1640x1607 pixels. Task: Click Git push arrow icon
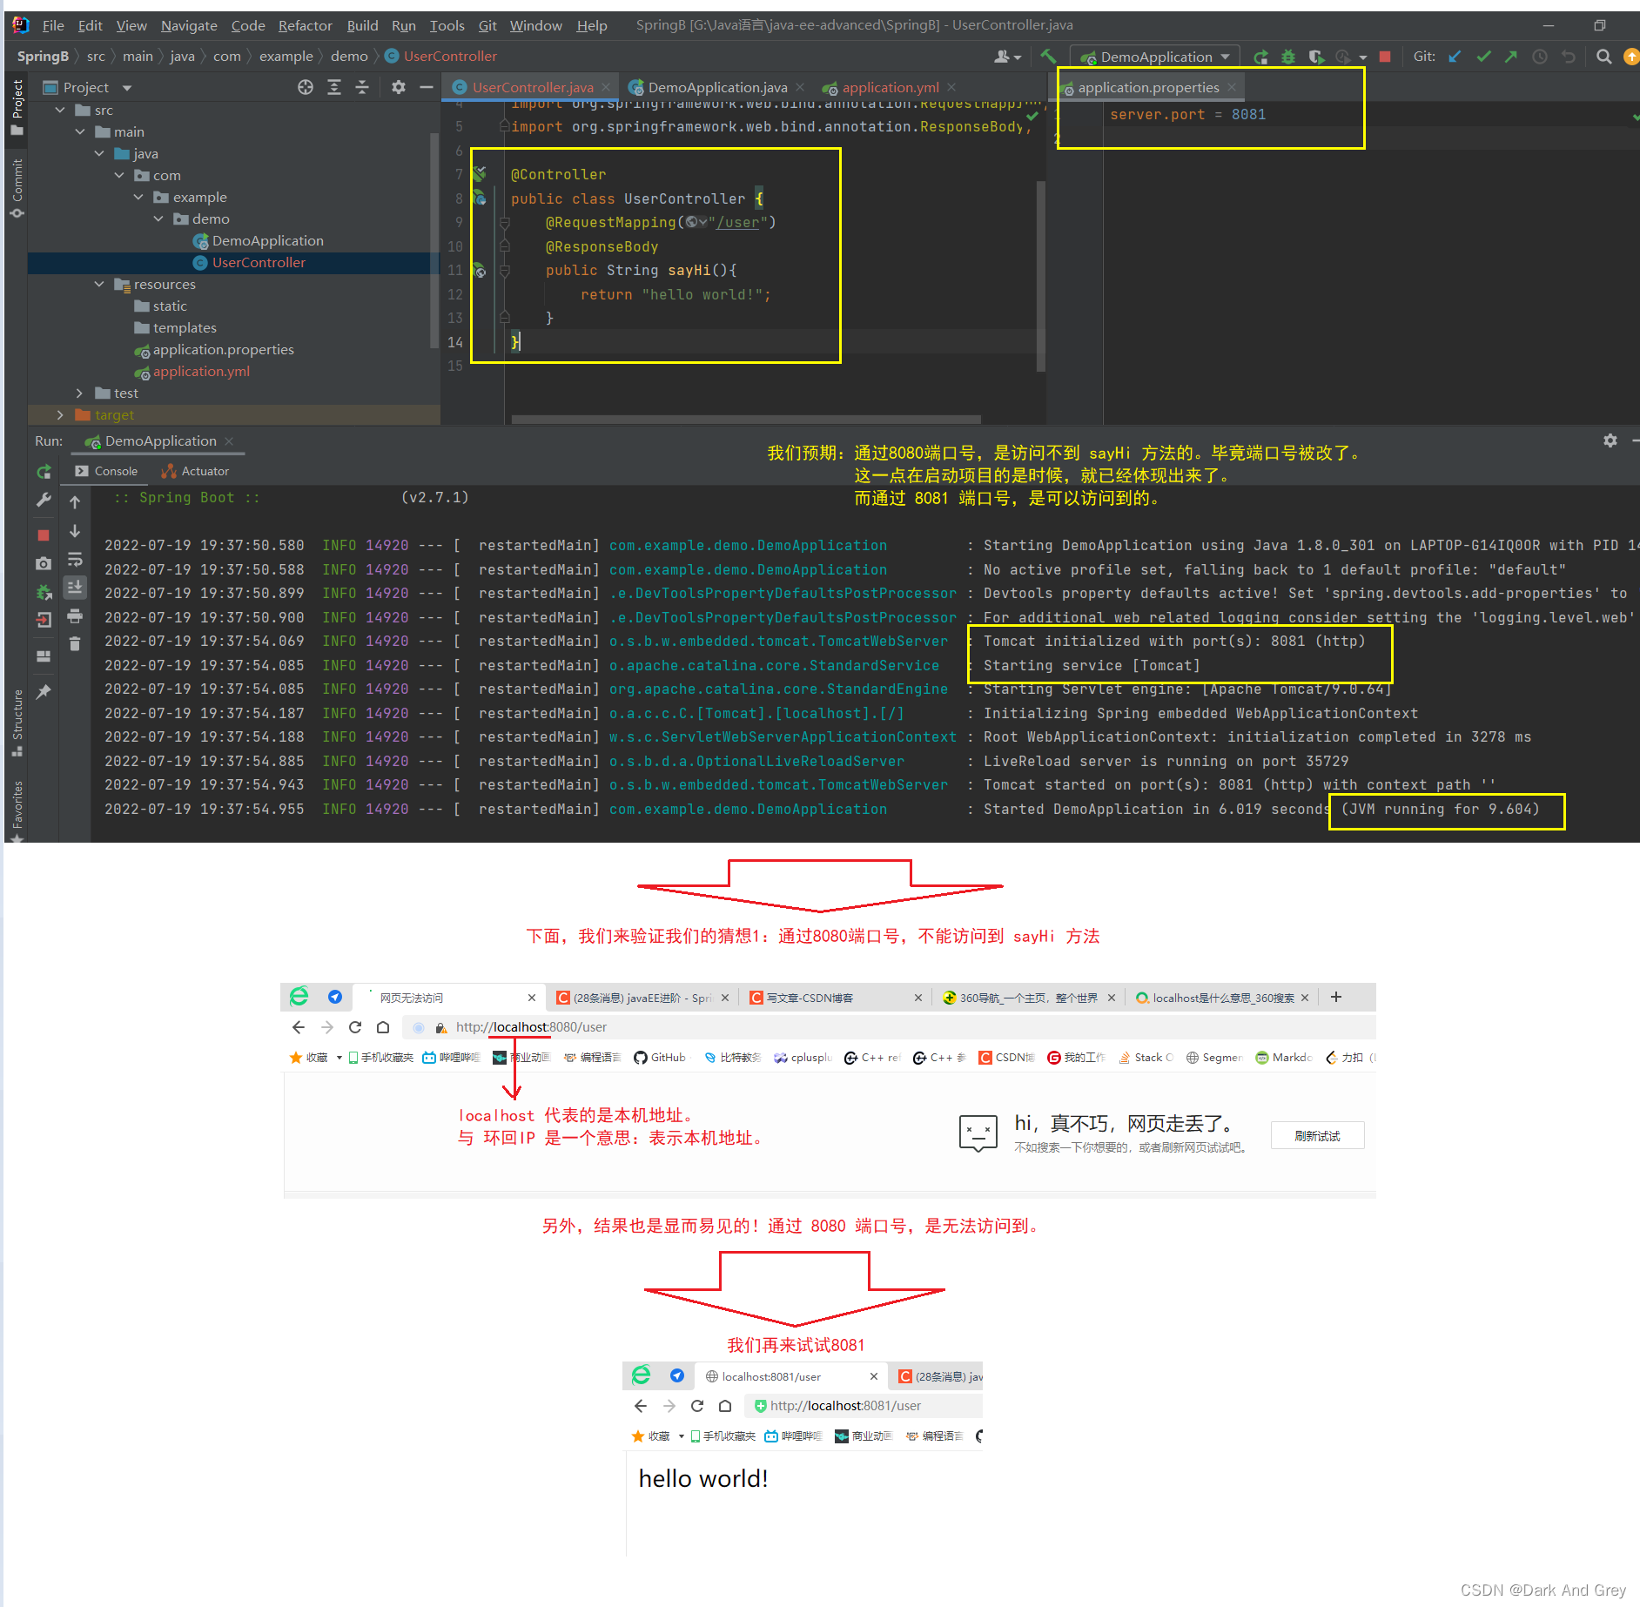tap(1511, 57)
